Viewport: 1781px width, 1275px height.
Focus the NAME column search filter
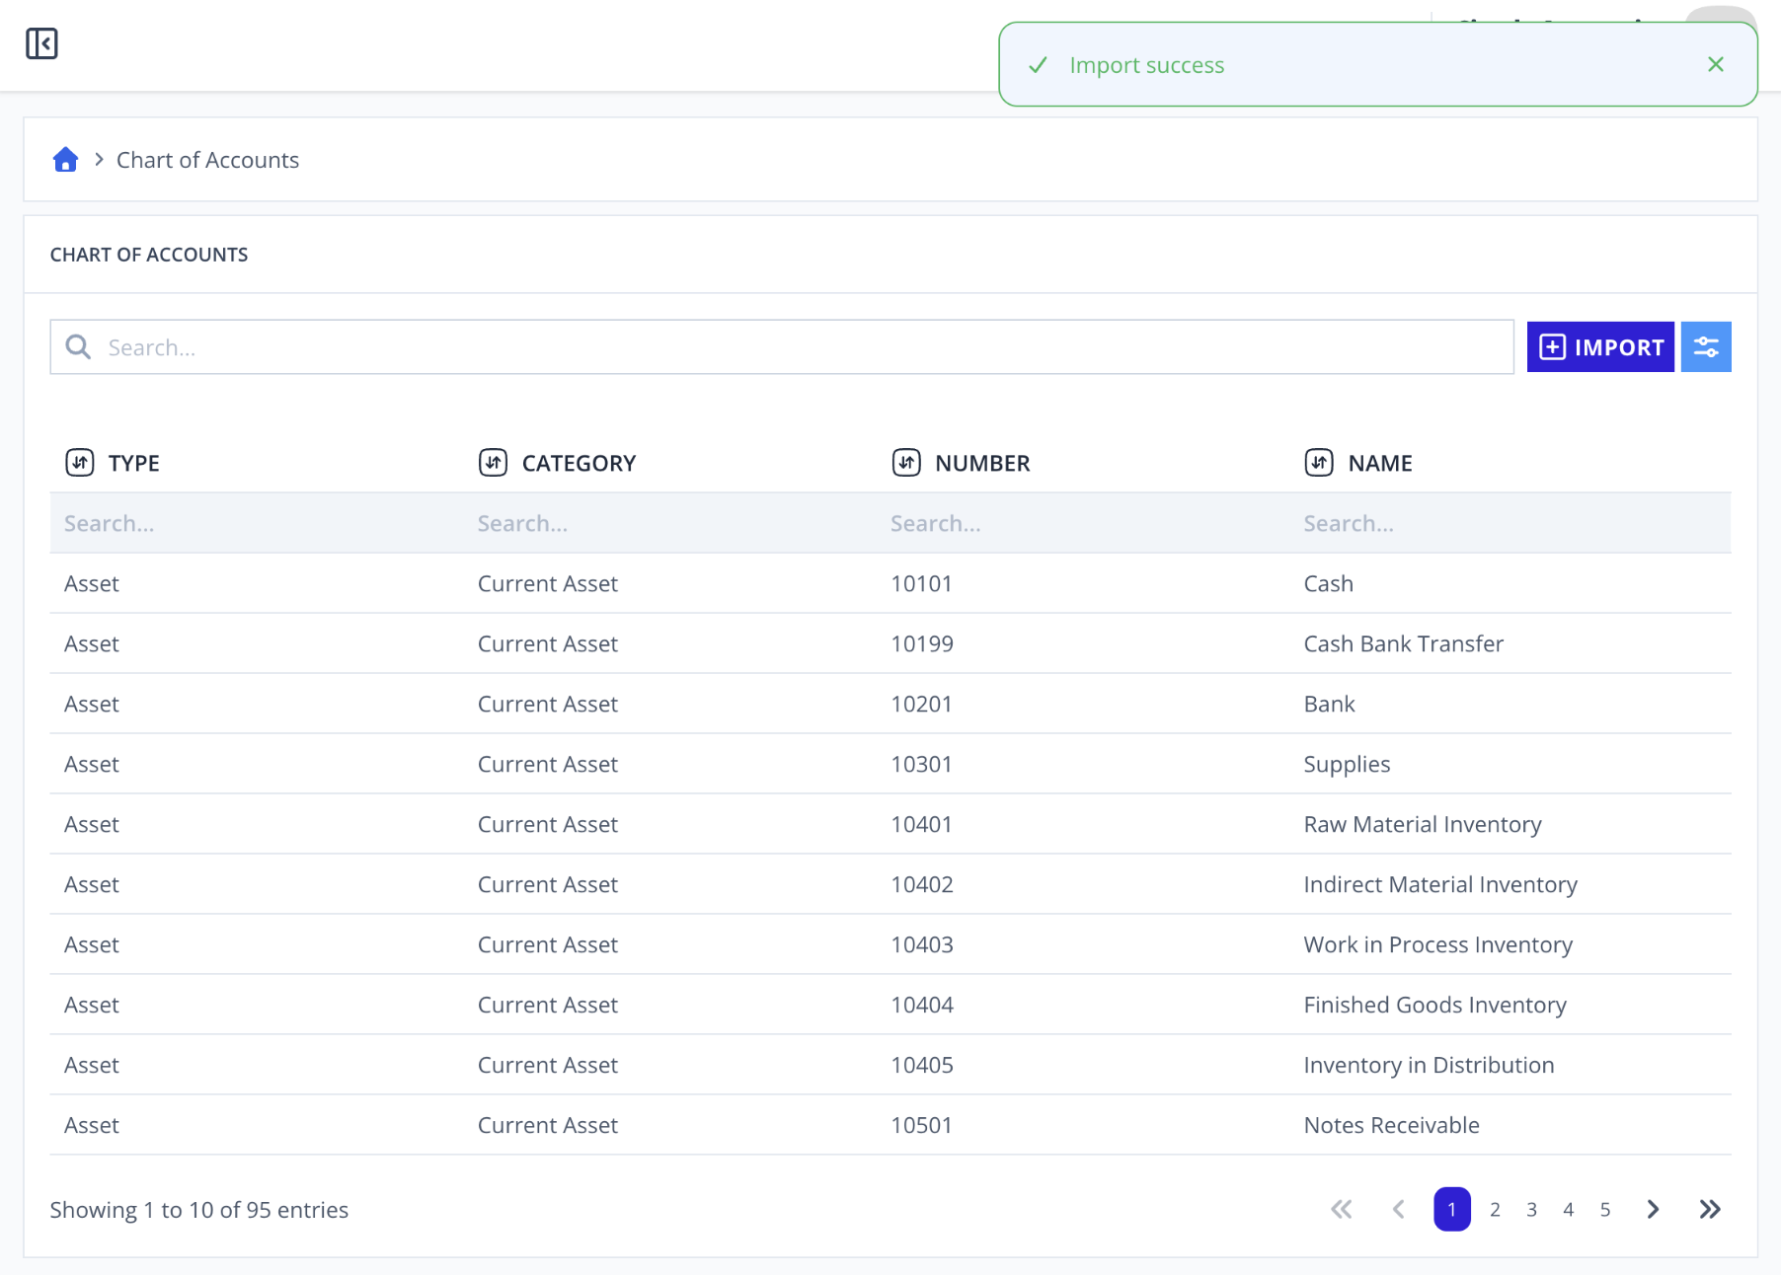(x=1510, y=523)
